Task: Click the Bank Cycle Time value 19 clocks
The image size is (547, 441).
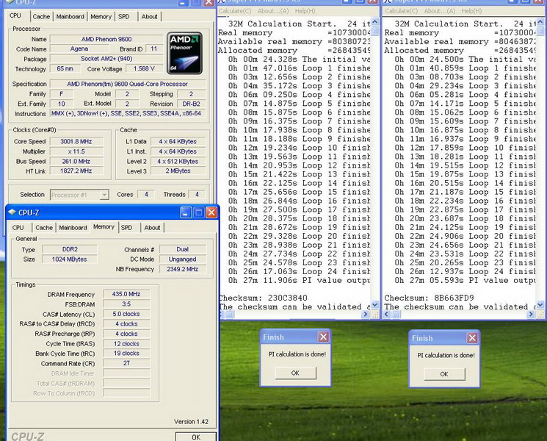Action: click(126, 354)
